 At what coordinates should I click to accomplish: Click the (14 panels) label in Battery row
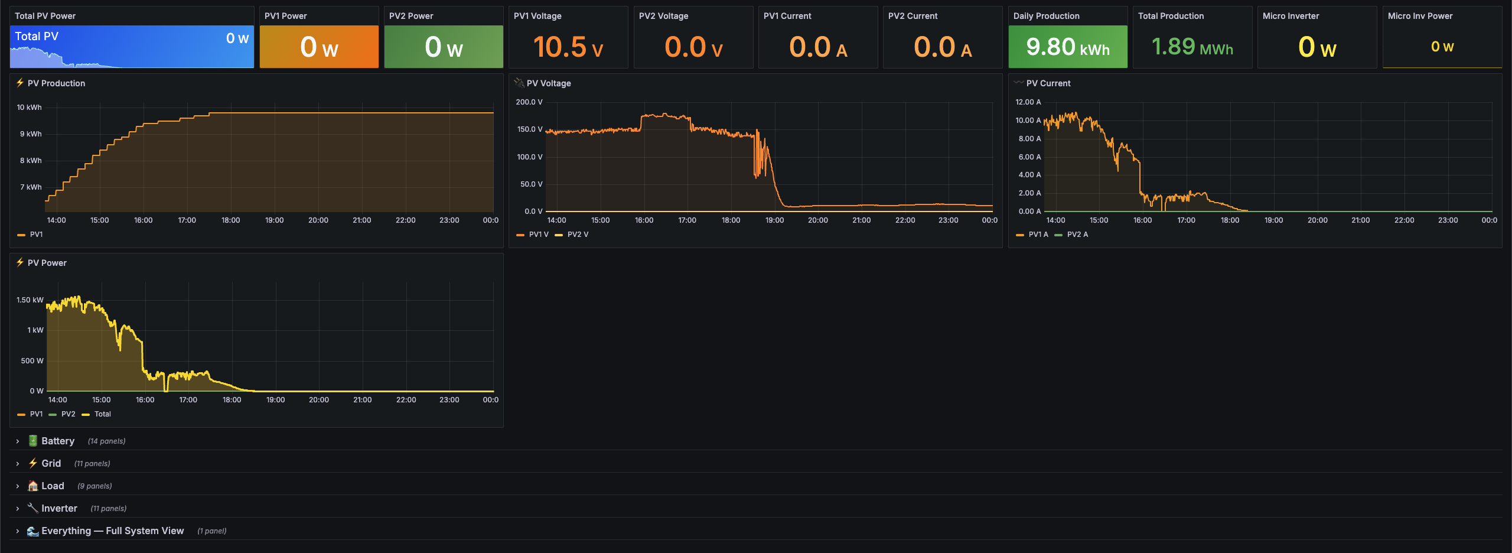pyautogui.click(x=106, y=441)
